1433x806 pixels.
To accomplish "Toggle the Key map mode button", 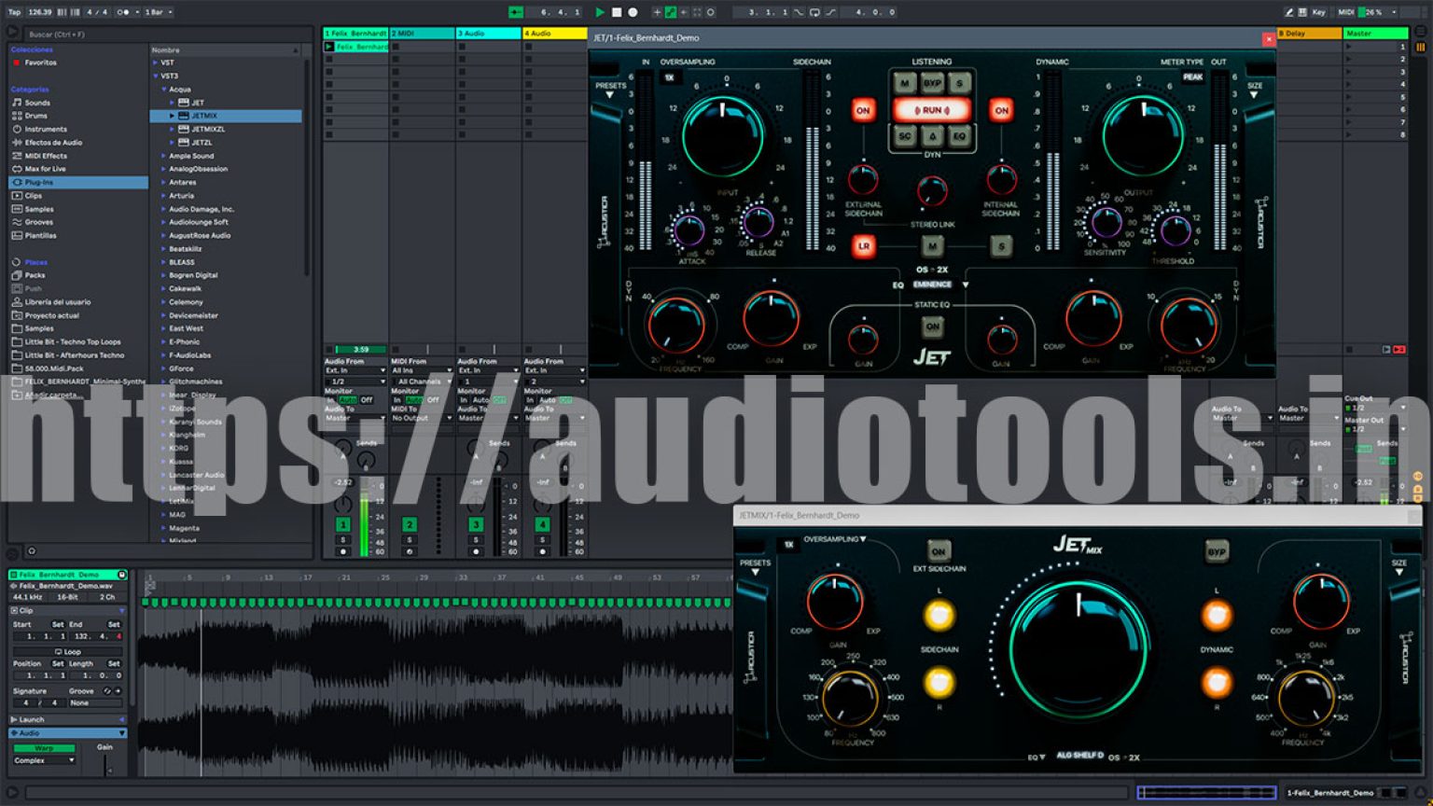I will (x=1318, y=12).
